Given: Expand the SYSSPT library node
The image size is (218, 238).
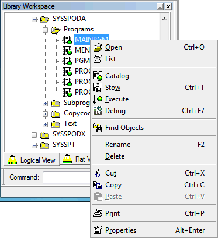Looking at the screenshot, I should pyautogui.click(x=34, y=145).
